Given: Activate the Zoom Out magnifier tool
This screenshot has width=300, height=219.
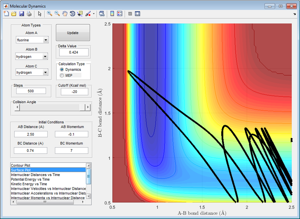Looking at the screenshot, I should point(57,13).
